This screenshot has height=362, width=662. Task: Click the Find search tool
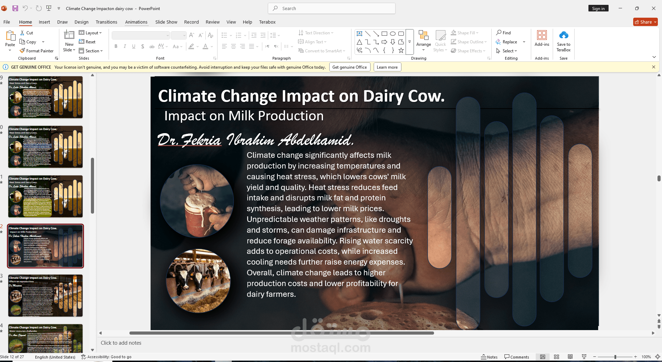(503, 33)
